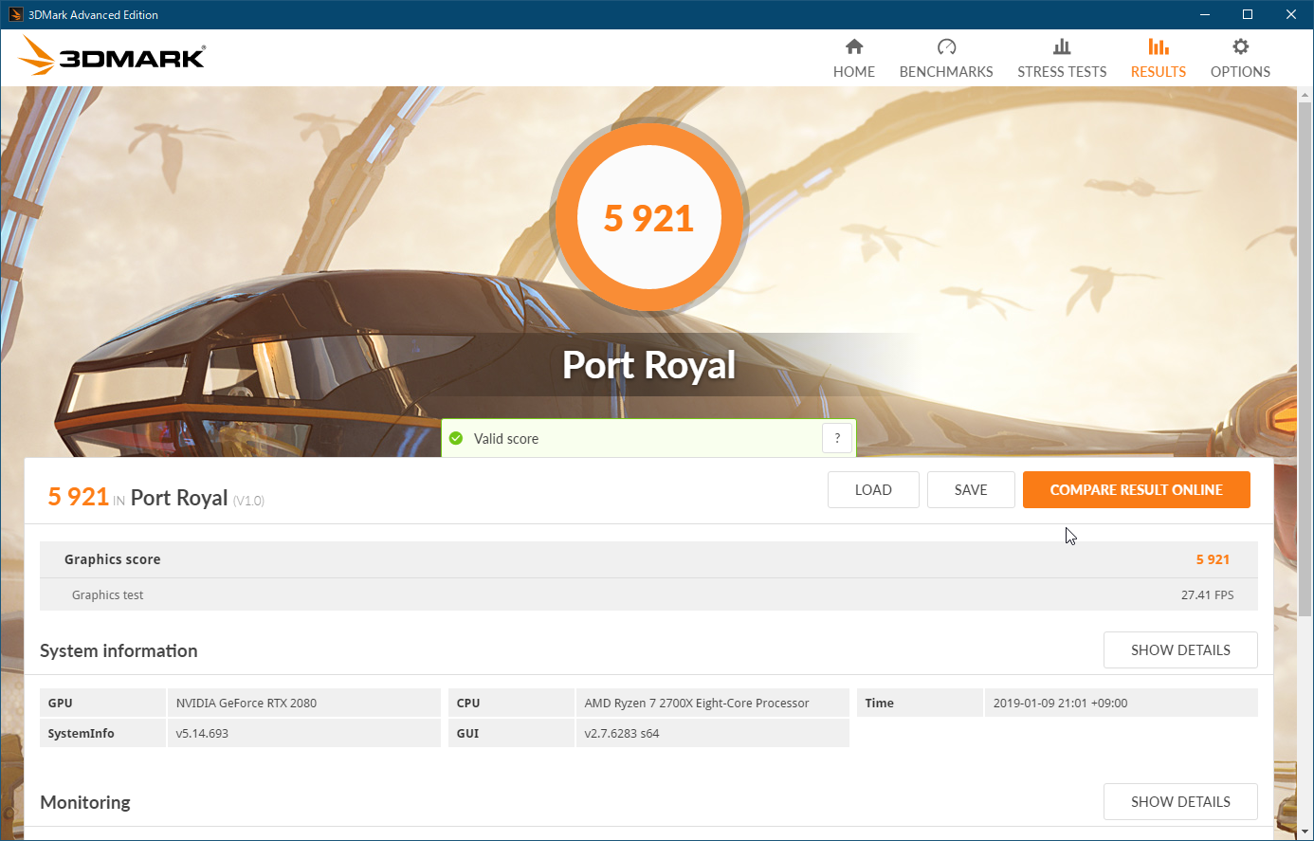Viewport: 1314px width, 841px height.
Task: Open the STRESS TESTS tab
Action: pyautogui.click(x=1062, y=58)
